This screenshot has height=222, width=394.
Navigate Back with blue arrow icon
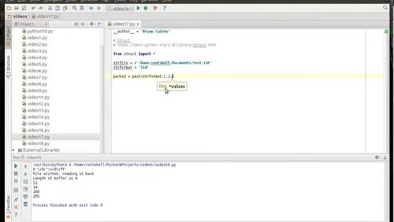point(91,8)
